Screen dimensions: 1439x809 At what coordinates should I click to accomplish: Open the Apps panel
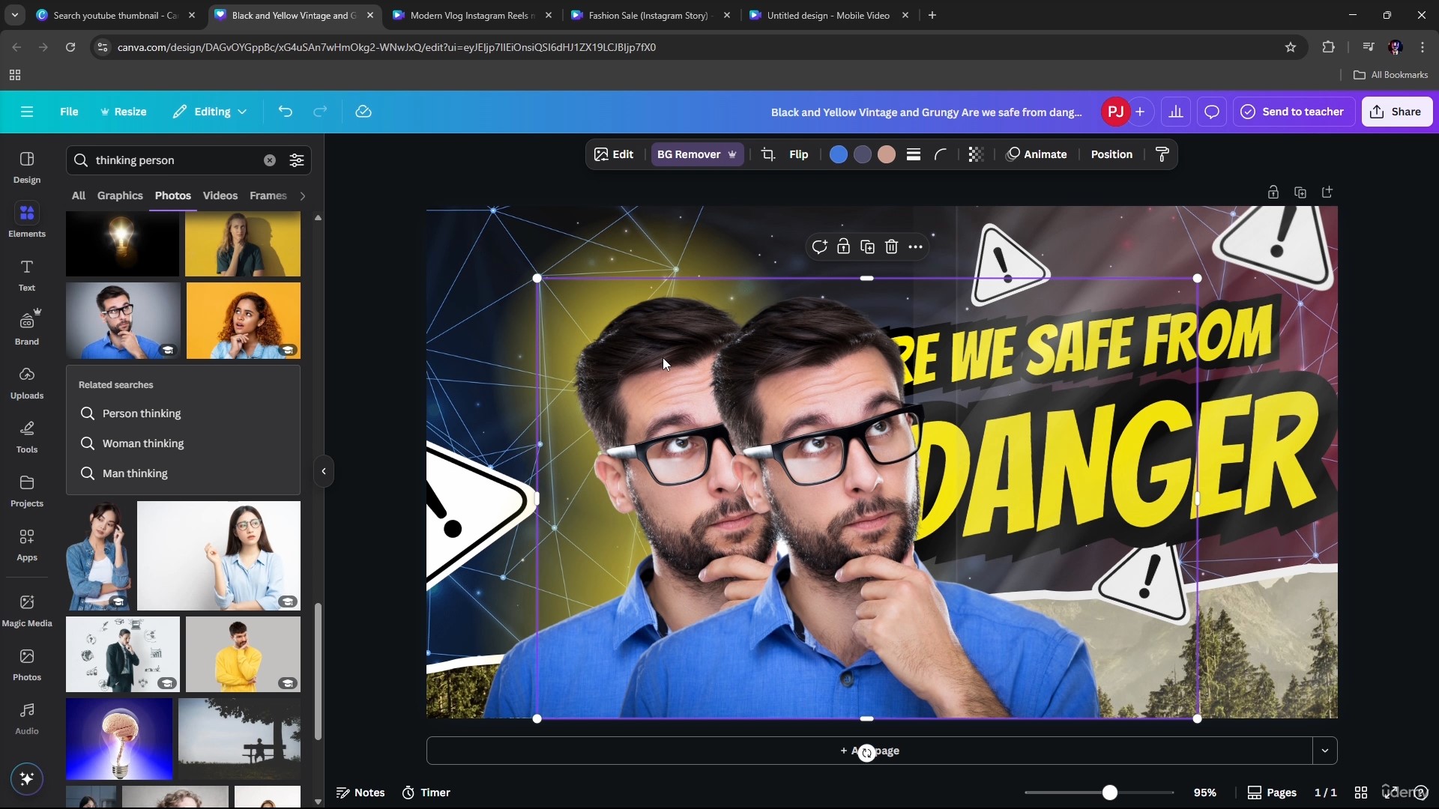pyautogui.click(x=27, y=545)
